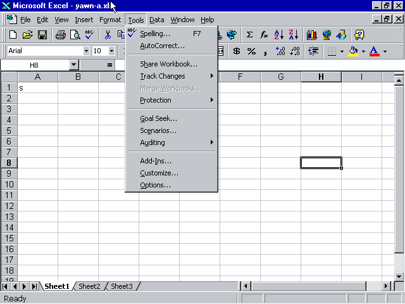Open the Office Assistant help icon

[x=359, y=35]
